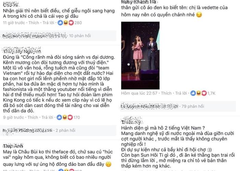The image size is (240, 171).
Task: Click the like reaction icon beside 280
Action: tap(60, 23)
